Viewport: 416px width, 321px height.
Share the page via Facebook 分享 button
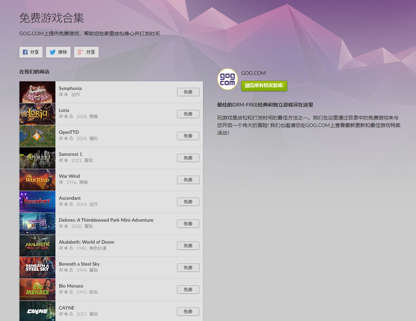[31, 52]
